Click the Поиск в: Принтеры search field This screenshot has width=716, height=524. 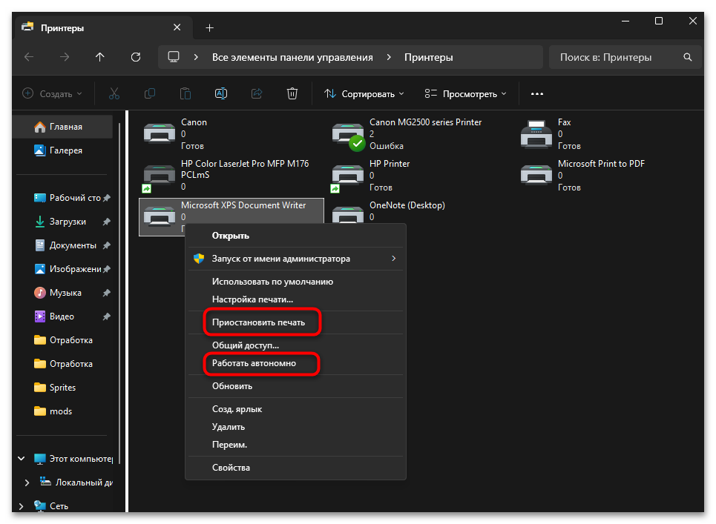point(625,57)
